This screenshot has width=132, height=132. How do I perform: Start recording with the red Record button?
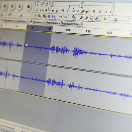tap(29, 7)
